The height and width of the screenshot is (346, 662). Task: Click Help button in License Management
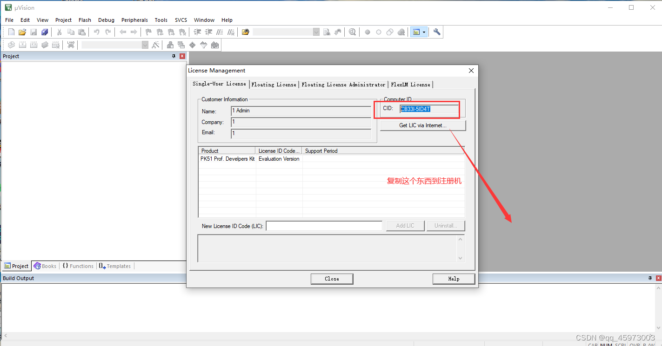point(454,279)
